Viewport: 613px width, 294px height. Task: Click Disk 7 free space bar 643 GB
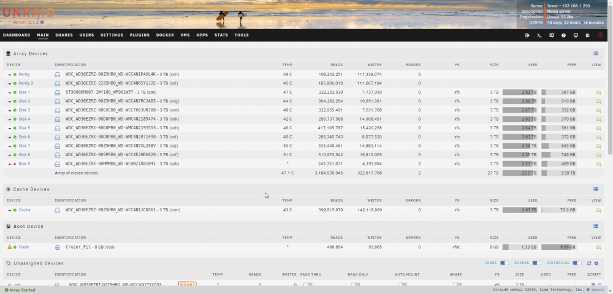(x=559, y=146)
